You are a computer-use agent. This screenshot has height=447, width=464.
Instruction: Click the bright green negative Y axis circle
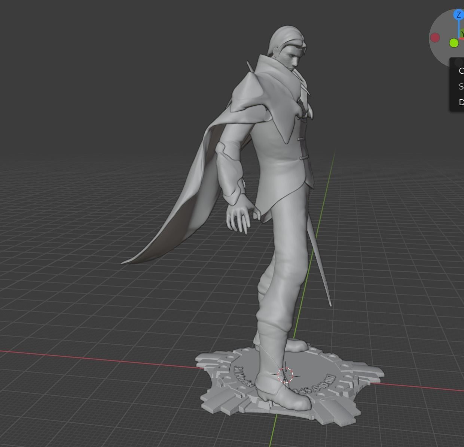[454, 43]
